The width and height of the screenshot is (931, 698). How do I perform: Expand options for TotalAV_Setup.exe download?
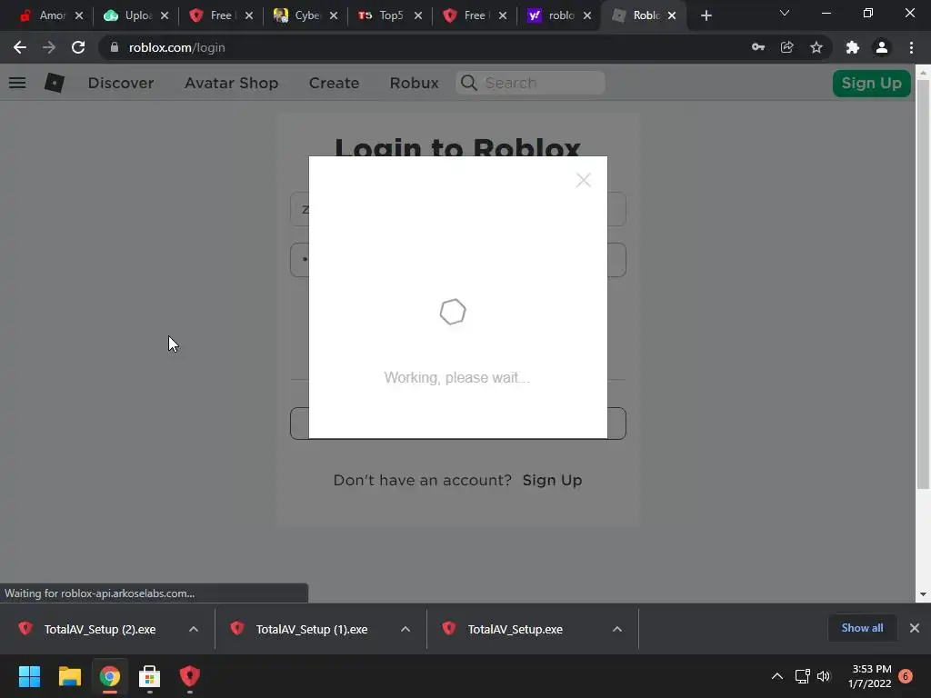pyautogui.click(x=617, y=629)
